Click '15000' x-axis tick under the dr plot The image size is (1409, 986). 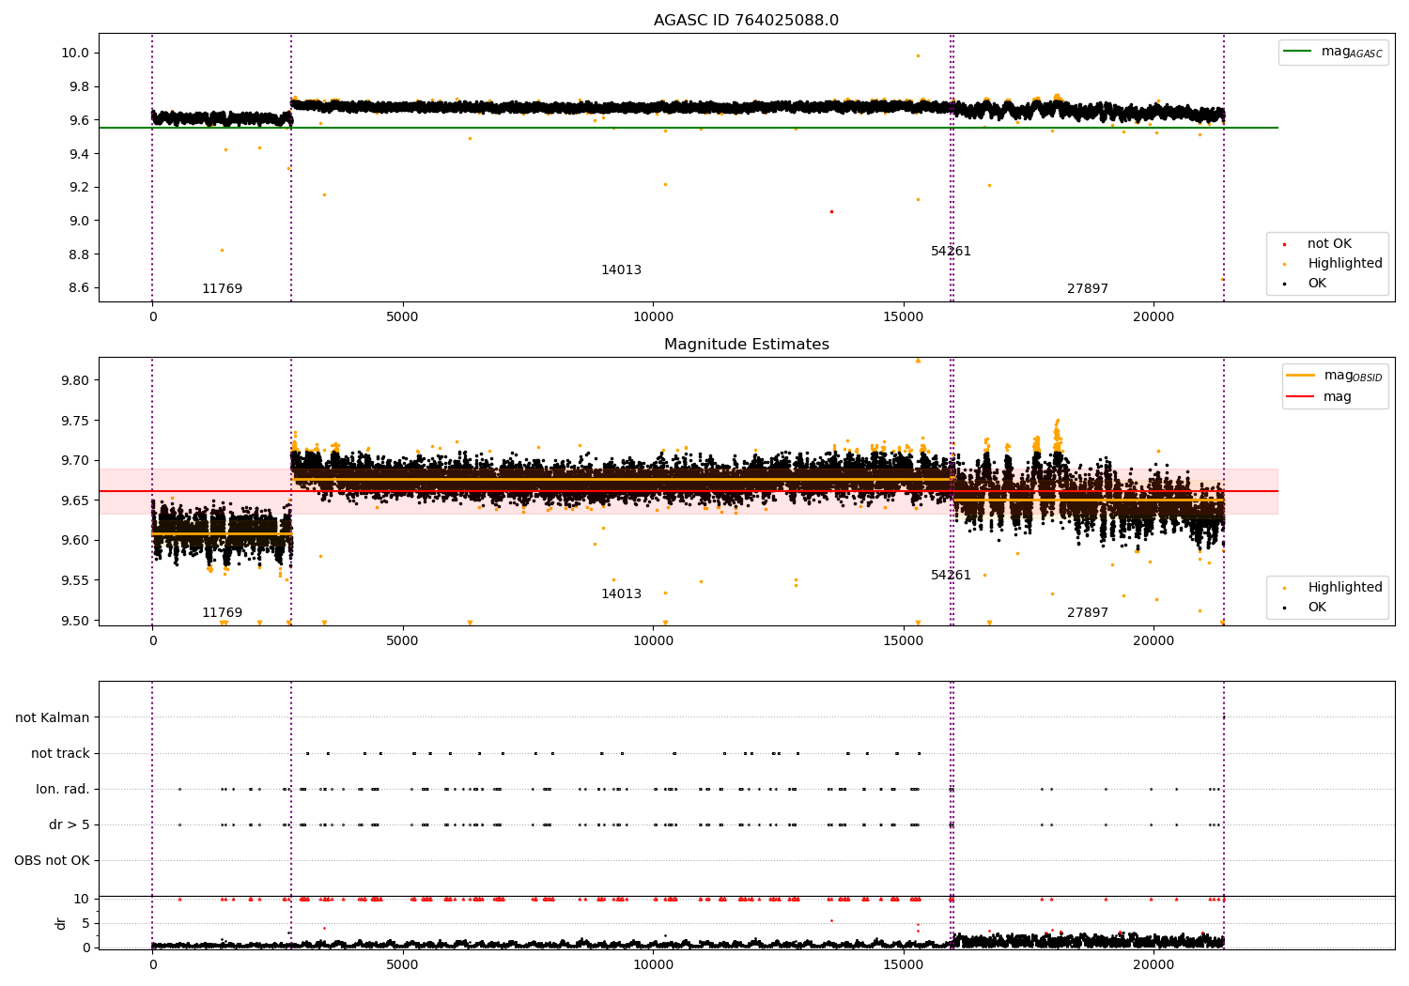[903, 965]
